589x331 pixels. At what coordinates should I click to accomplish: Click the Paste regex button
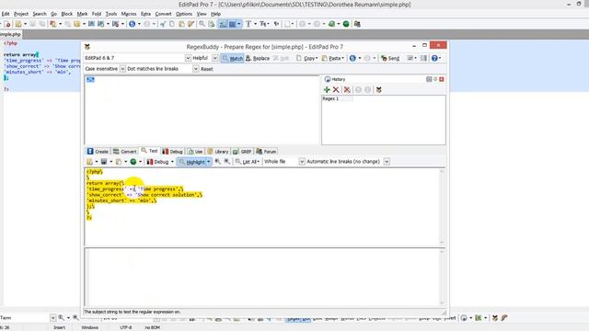(333, 58)
